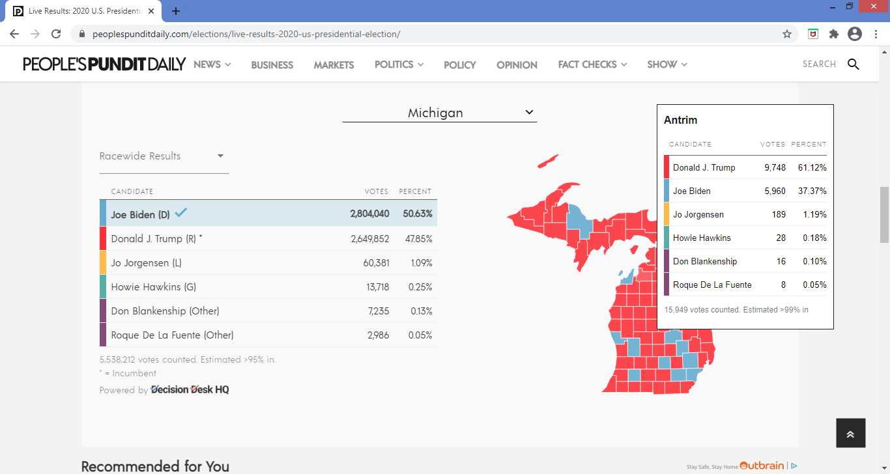Image resolution: width=890 pixels, height=474 pixels.
Task: Click the Antrim county popup title
Action: (680, 120)
